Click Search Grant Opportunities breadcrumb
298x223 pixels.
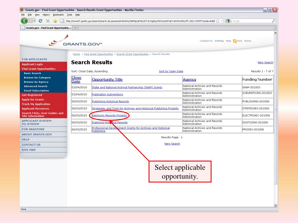pos(132,54)
